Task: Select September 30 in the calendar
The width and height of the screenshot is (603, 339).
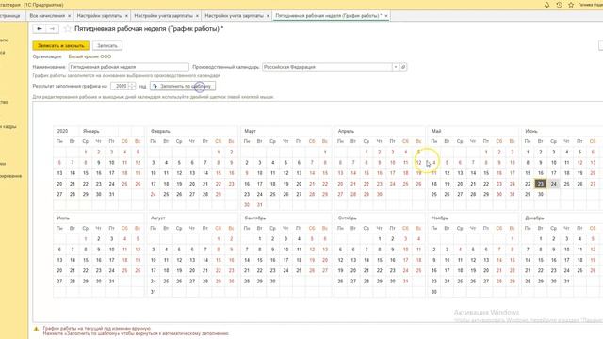Action: click(272, 282)
